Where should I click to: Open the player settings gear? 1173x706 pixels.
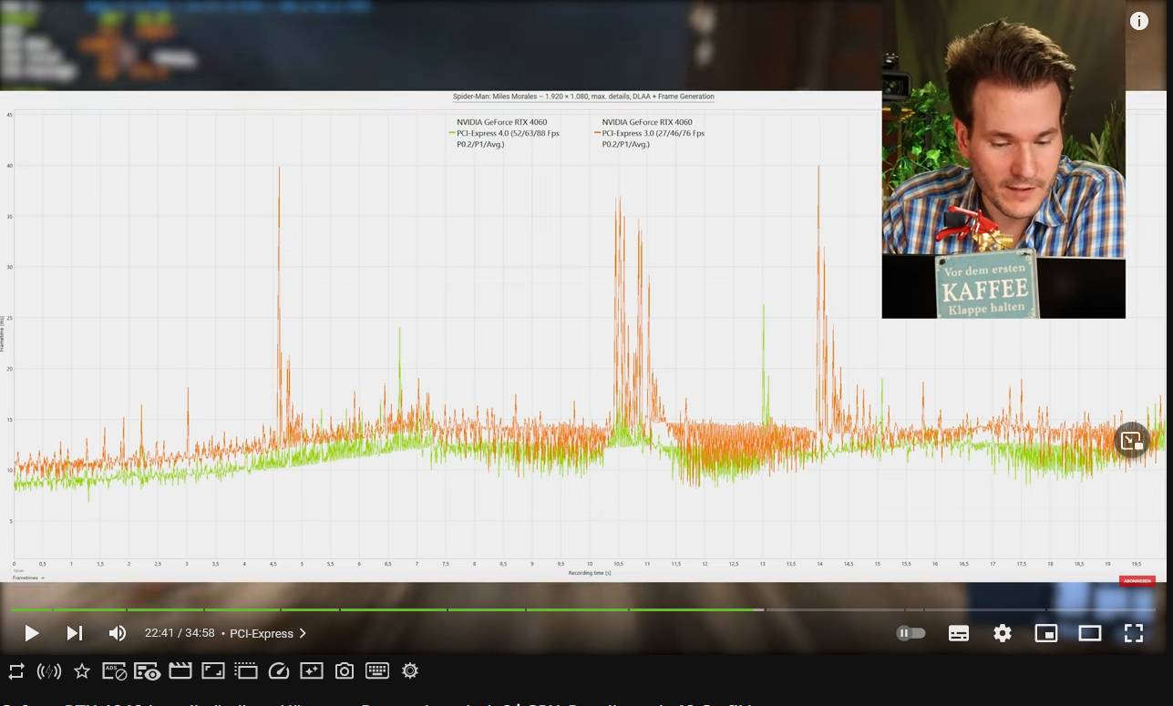tap(1003, 633)
